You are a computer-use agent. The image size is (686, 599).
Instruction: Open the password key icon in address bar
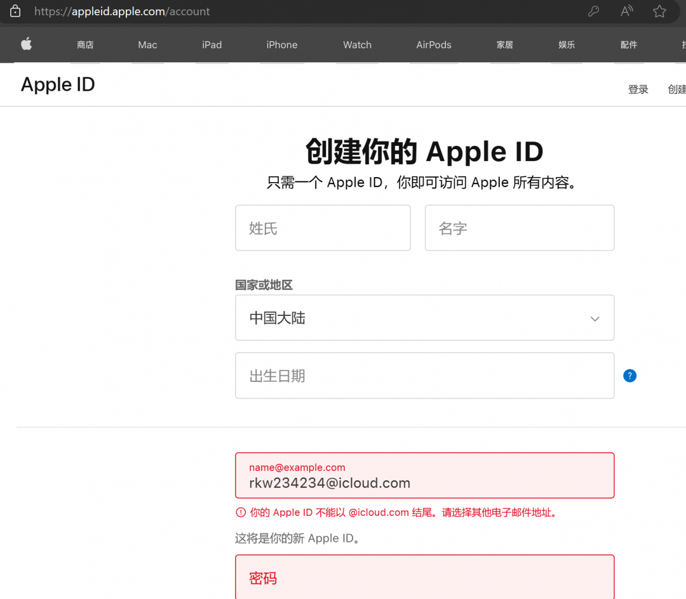[x=593, y=11]
